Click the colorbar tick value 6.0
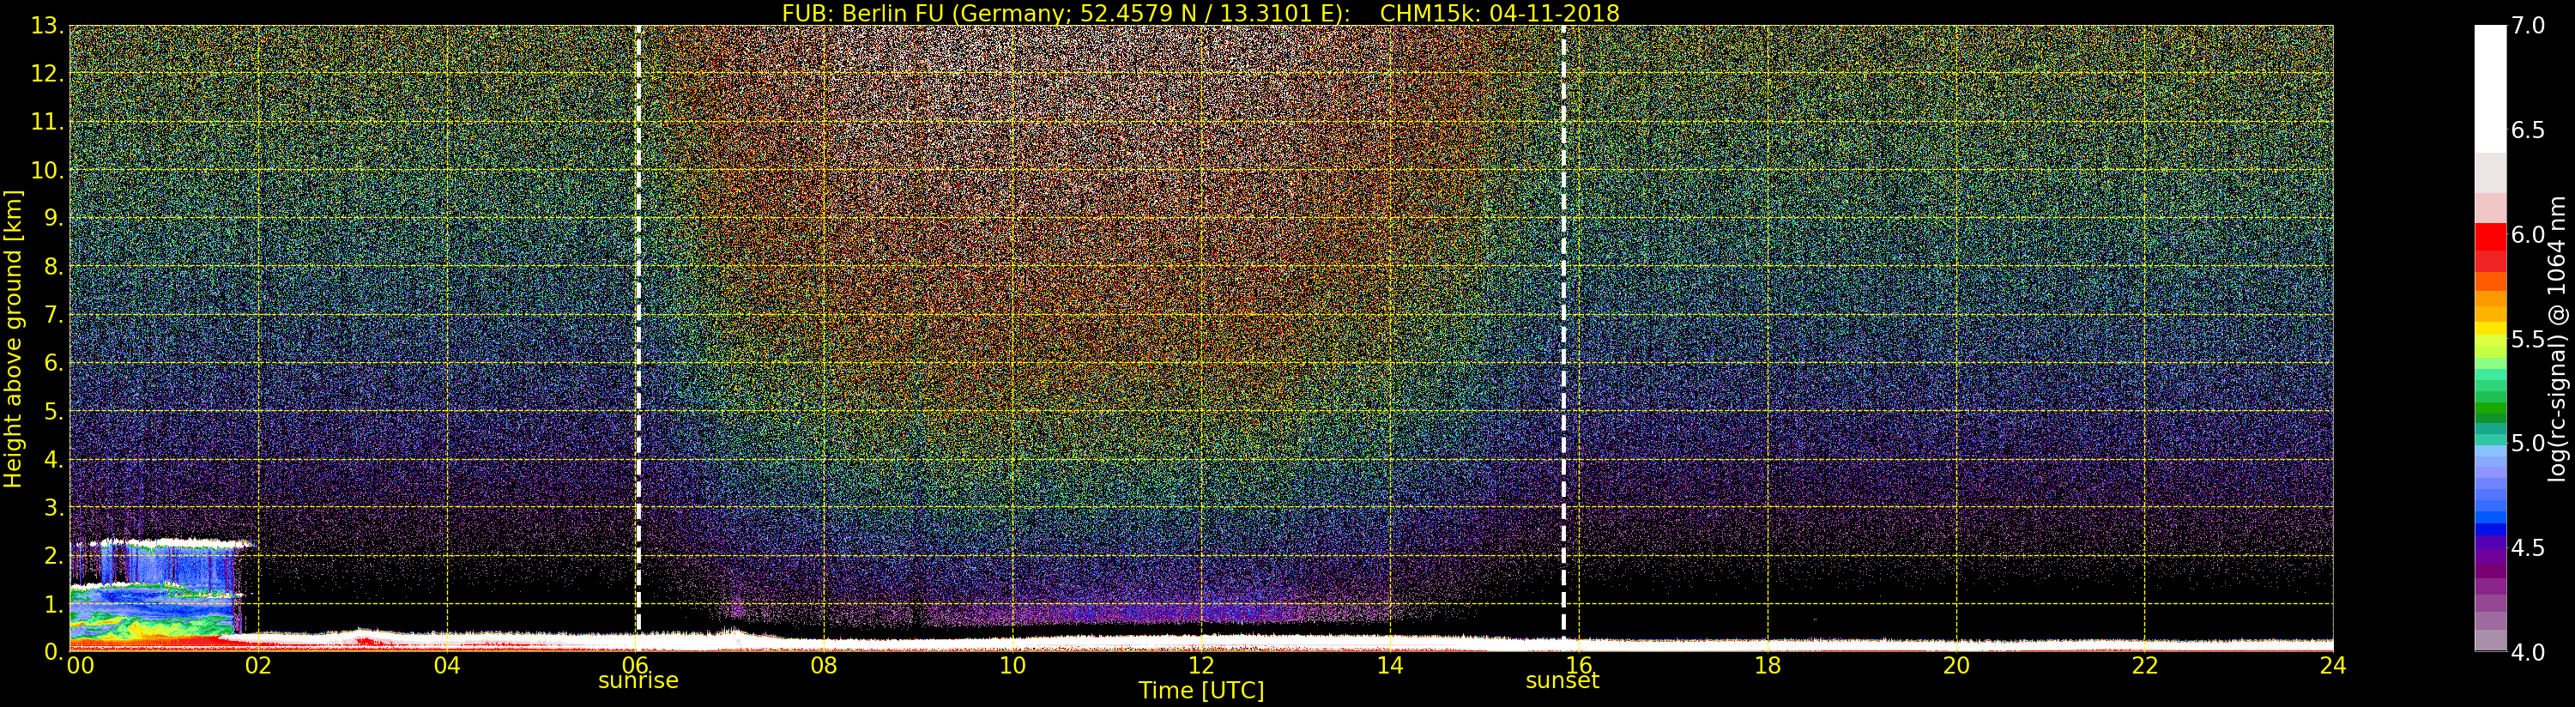Screen dimensions: 2575x707 pyautogui.click(x=2528, y=235)
